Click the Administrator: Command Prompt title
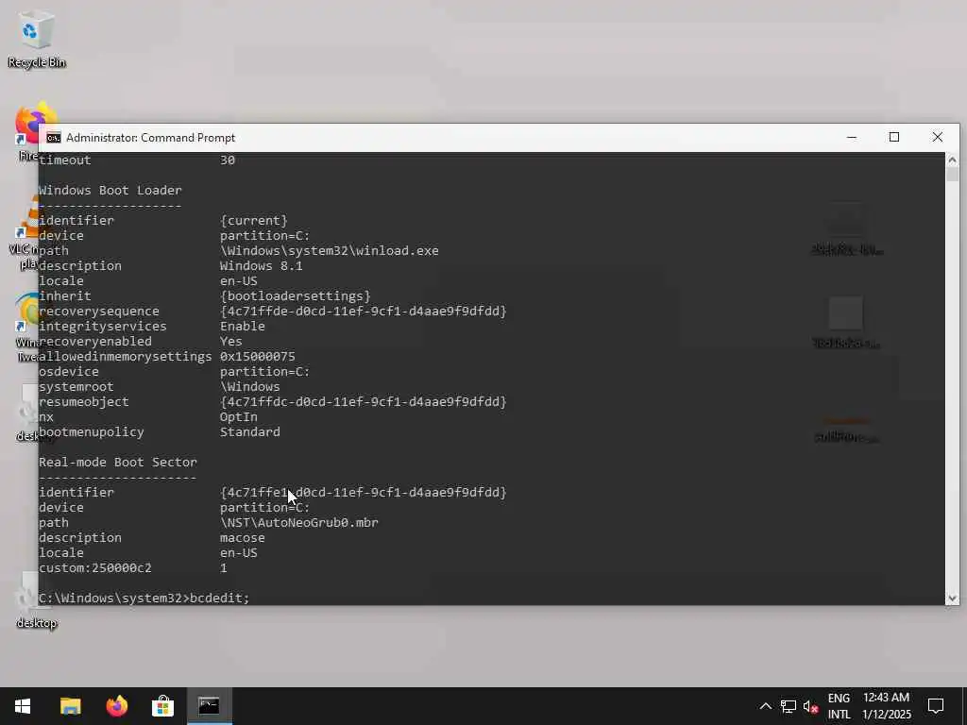Viewport: 967px width, 725px height. coord(150,138)
